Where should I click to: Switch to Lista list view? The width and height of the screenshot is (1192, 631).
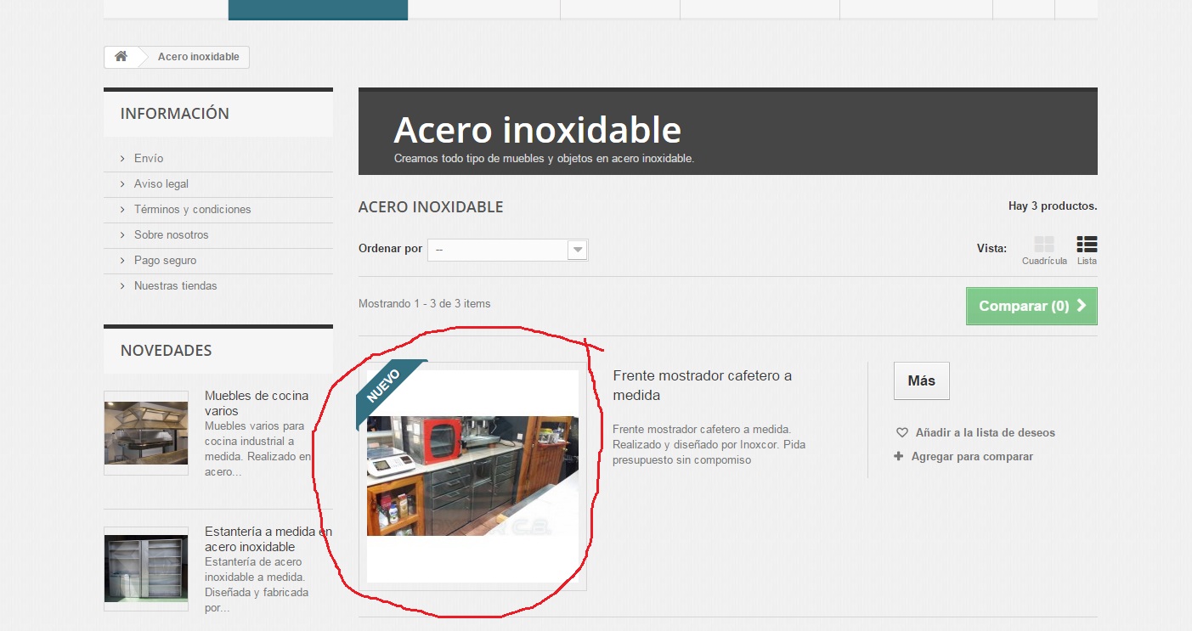click(1087, 251)
